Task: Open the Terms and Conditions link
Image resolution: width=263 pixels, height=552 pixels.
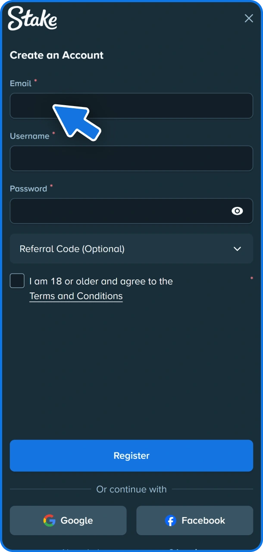Action: [x=76, y=296]
